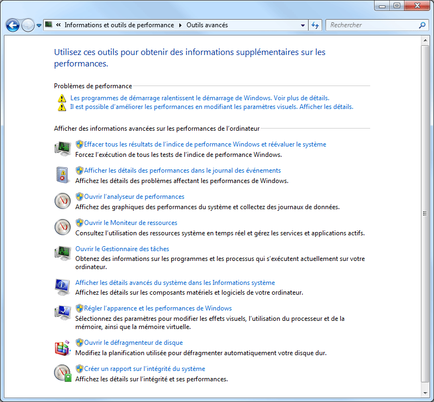Open Ouvrir l'analyseur de performances link
The height and width of the screenshot is (402, 434).
134,197
